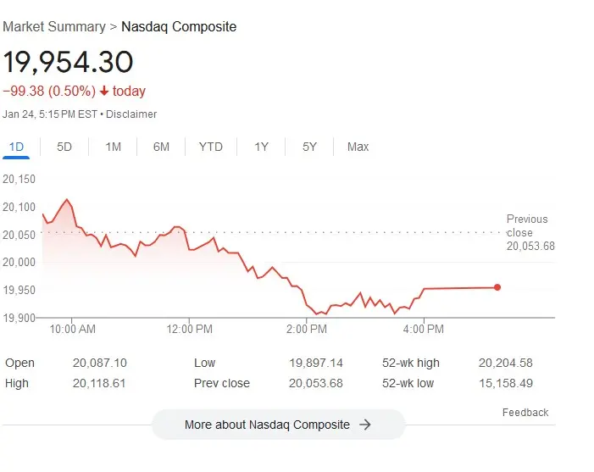
Task: Click the arrow icon beside More about Nasdaq
Action: [365, 425]
